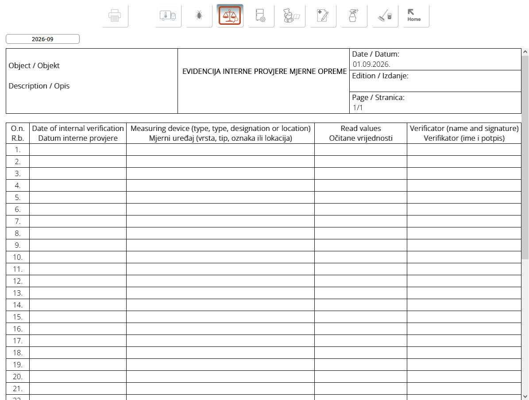This screenshot has height=400, width=529.
Task: Open the chef with book icon
Action: click(x=292, y=16)
